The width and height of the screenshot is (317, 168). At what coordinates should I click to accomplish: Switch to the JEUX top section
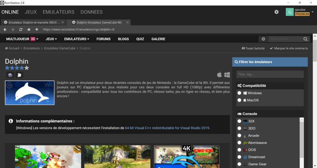point(31,12)
